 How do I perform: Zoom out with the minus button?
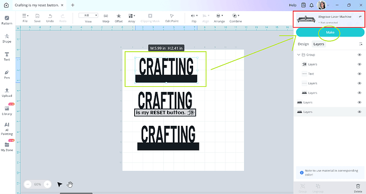pyautogui.click(x=28, y=184)
